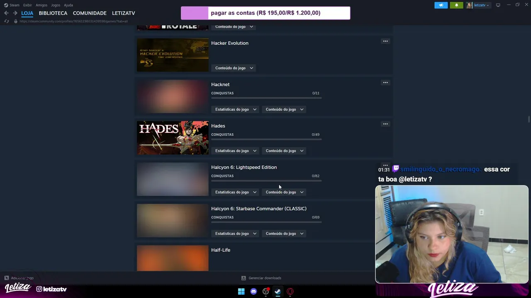Screen dimensions: 531x298
Task: Click the Steam taskbar icon
Action: point(278,291)
